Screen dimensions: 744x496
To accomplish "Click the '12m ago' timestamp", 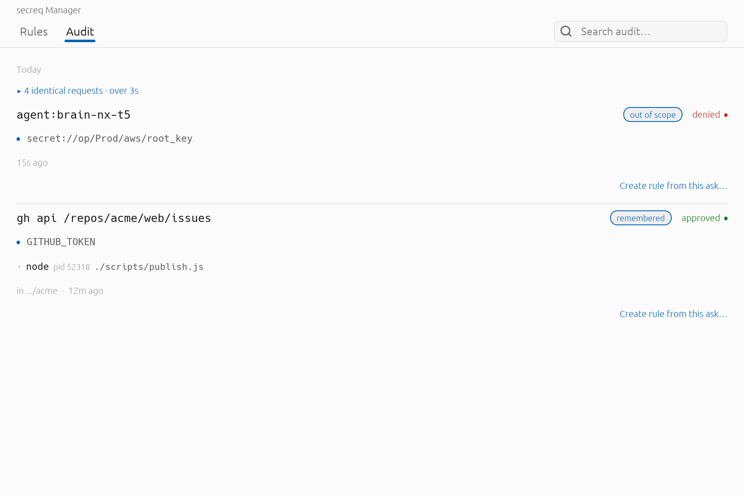I will tap(86, 291).
